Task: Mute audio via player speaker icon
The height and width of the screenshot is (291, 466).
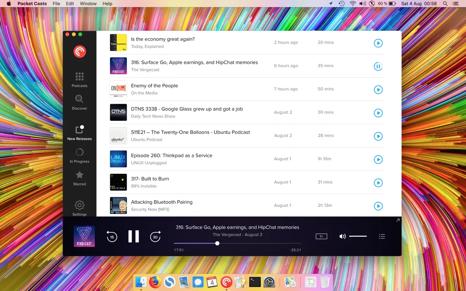Action: [342, 236]
